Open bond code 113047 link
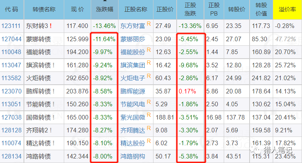Screen dimensions: 302x163 point(11,65)
